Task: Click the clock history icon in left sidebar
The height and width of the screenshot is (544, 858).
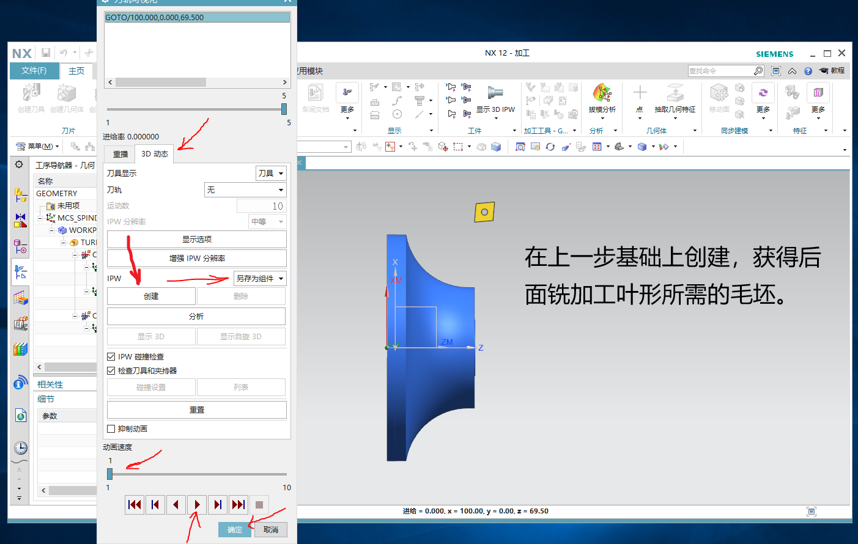Action: click(x=20, y=448)
